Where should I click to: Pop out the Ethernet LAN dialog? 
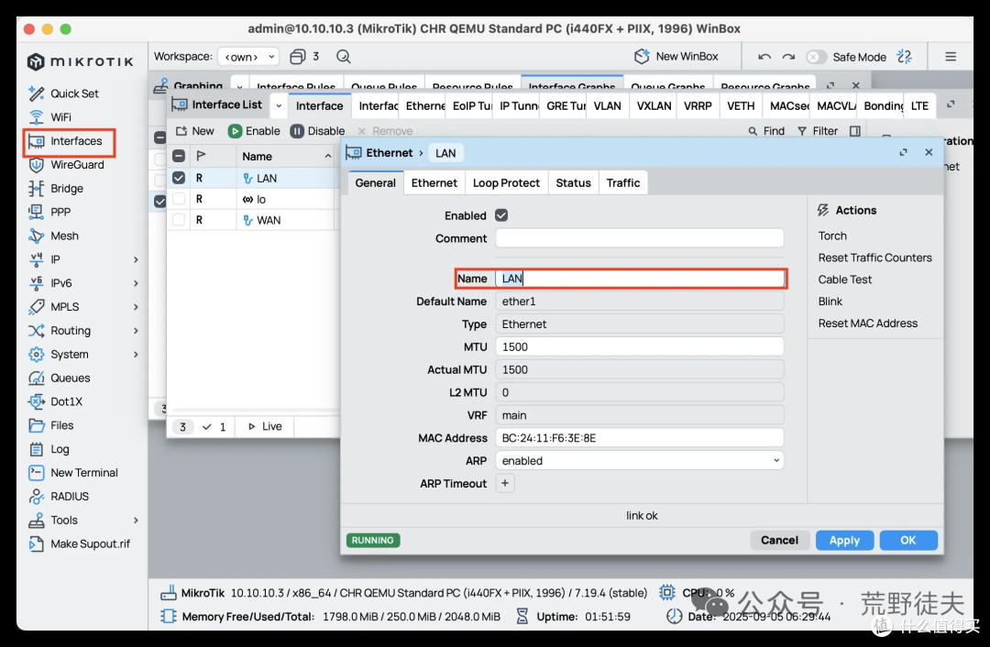click(x=904, y=153)
